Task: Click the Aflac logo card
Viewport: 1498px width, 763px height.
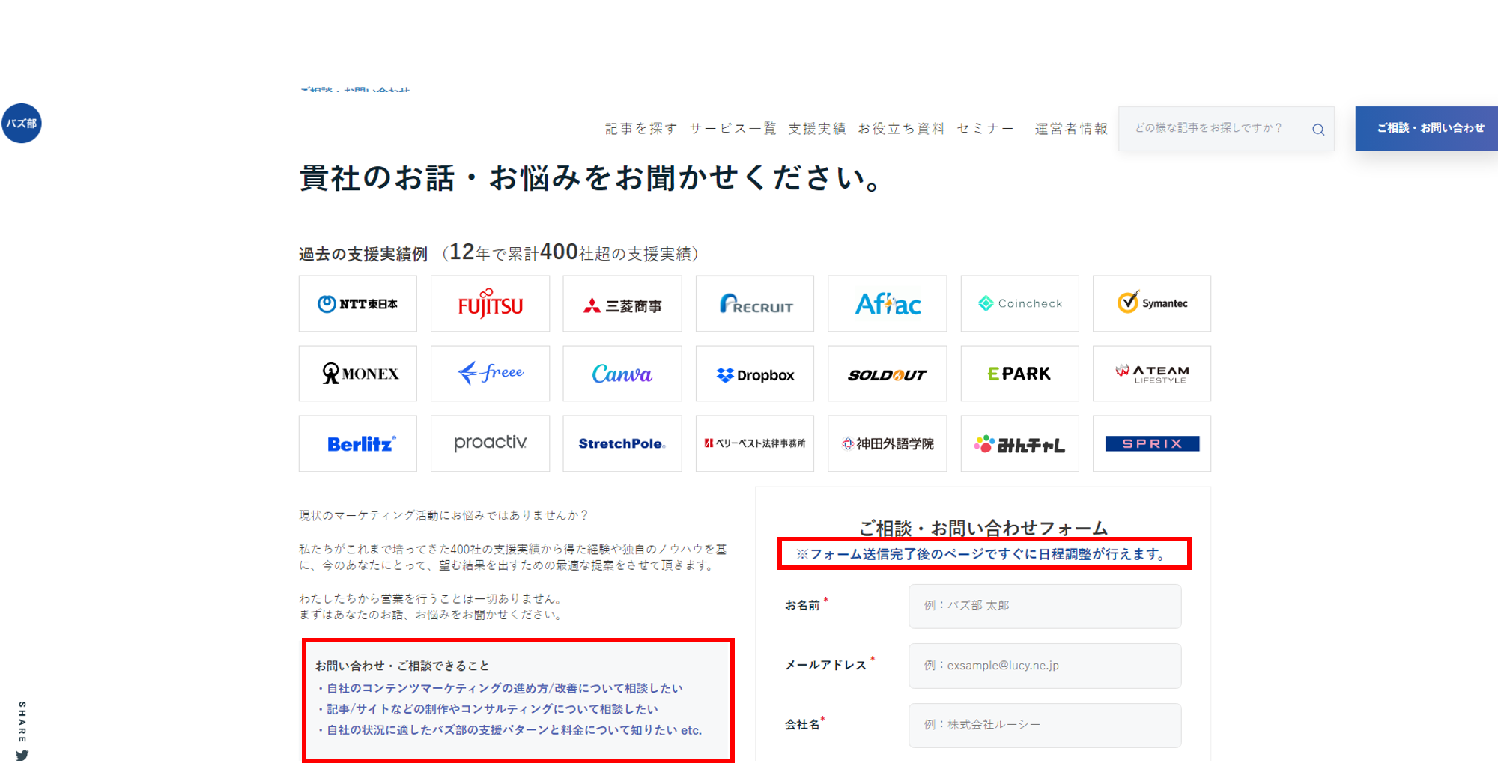Action: coord(888,303)
